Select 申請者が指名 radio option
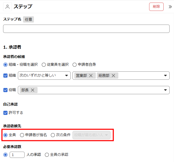 pos(22,135)
